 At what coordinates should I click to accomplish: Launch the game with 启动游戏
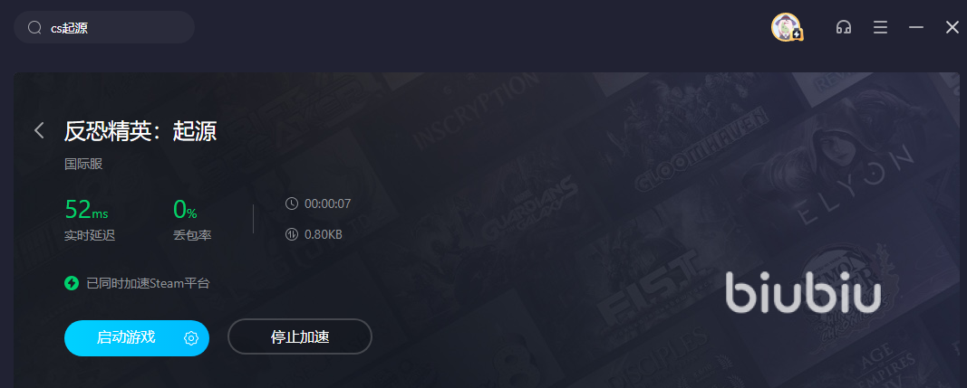[126, 337]
